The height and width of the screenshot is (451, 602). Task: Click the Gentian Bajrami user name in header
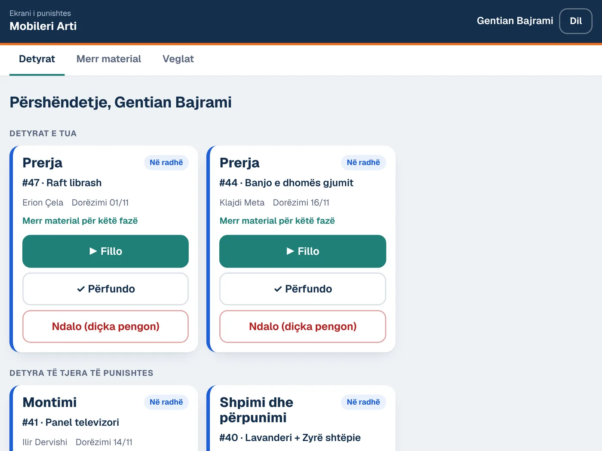tap(515, 21)
